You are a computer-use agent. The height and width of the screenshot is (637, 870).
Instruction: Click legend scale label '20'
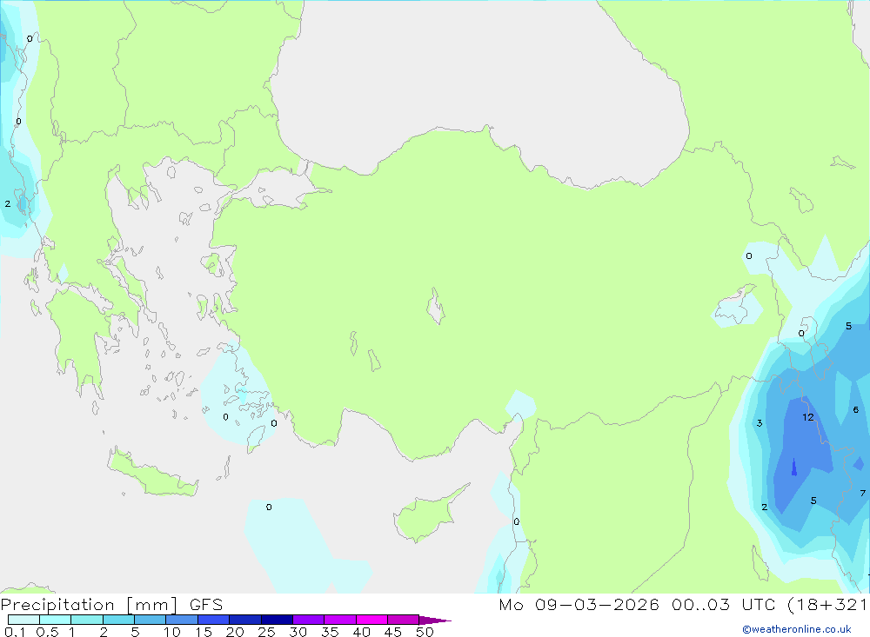(x=235, y=632)
